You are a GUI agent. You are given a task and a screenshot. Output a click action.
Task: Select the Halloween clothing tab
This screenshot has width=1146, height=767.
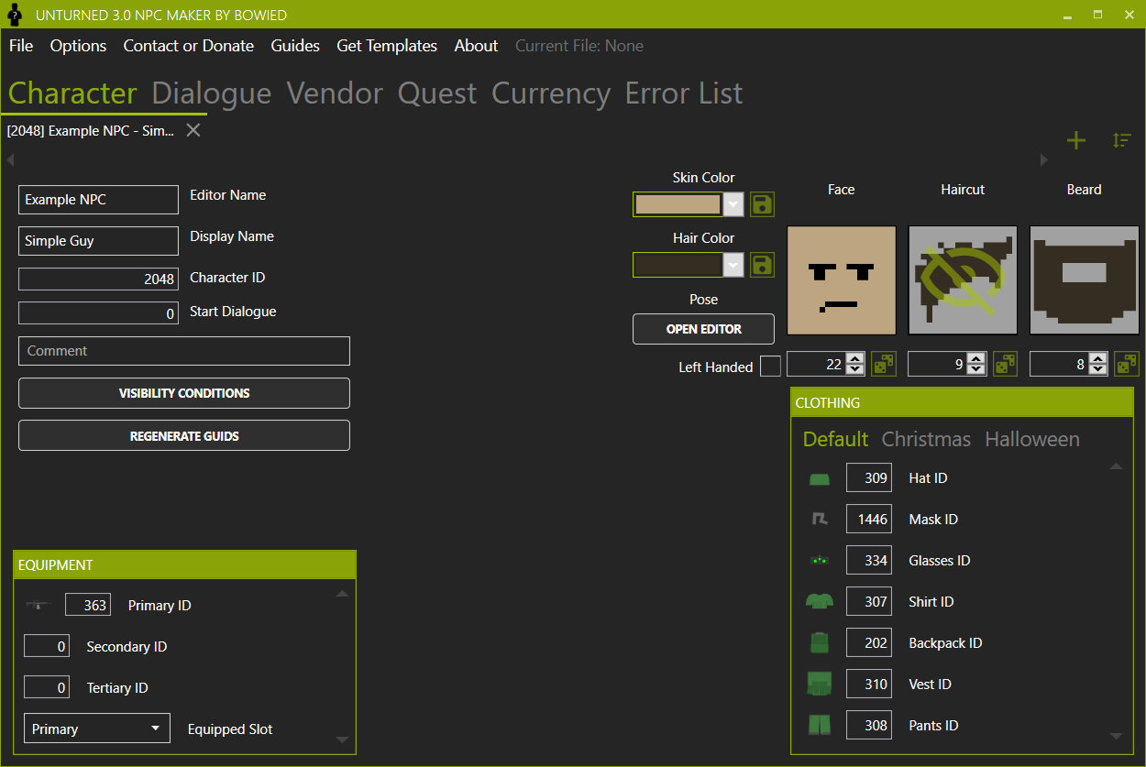1032,439
